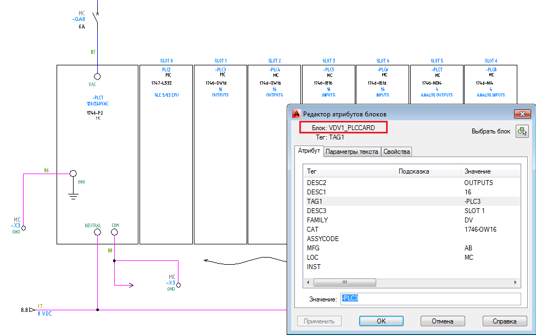Viewport: 536px width, 335px height.
Task: Click the wire number 87 label
Action: pos(93,52)
